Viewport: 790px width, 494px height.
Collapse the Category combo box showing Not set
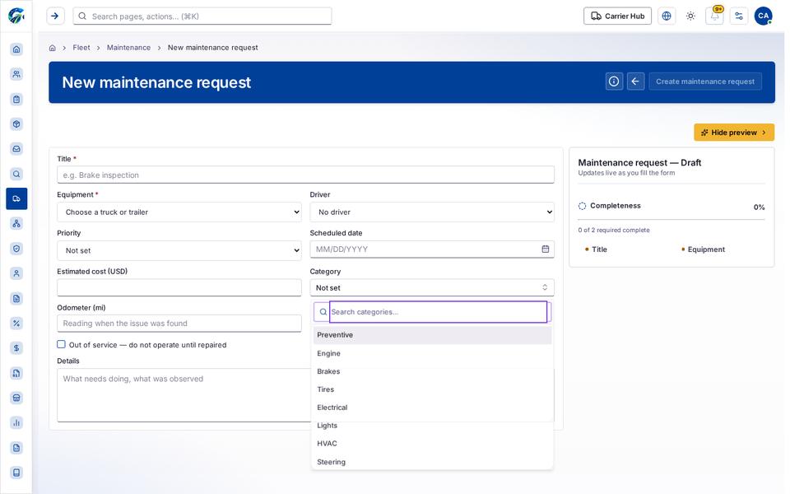point(432,288)
